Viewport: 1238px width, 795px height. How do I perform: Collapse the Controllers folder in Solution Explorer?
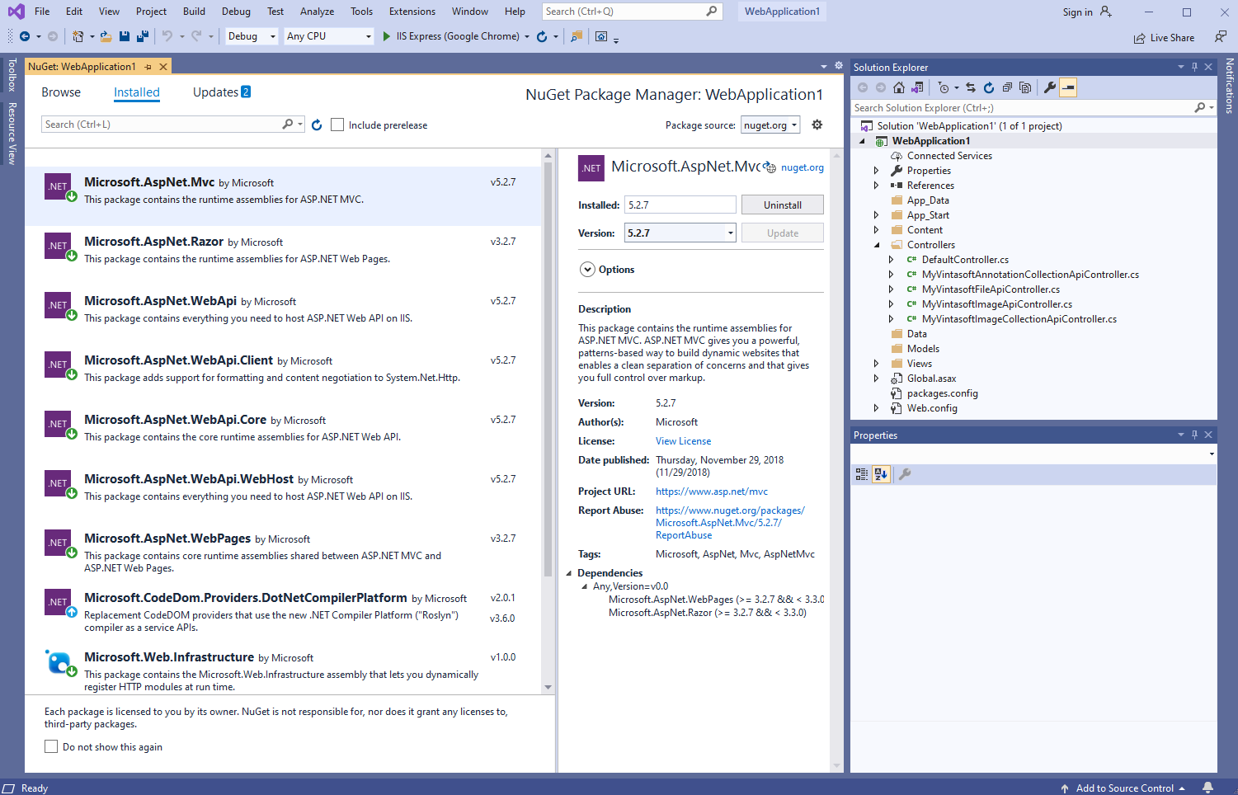(877, 245)
